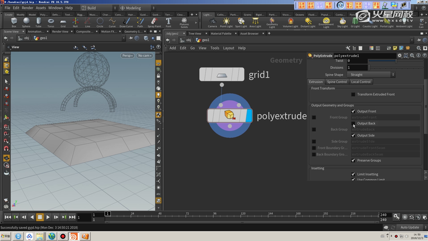The height and width of the screenshot is (241, 428).
Task: Adjust the Twist slider
Action: 395,61
